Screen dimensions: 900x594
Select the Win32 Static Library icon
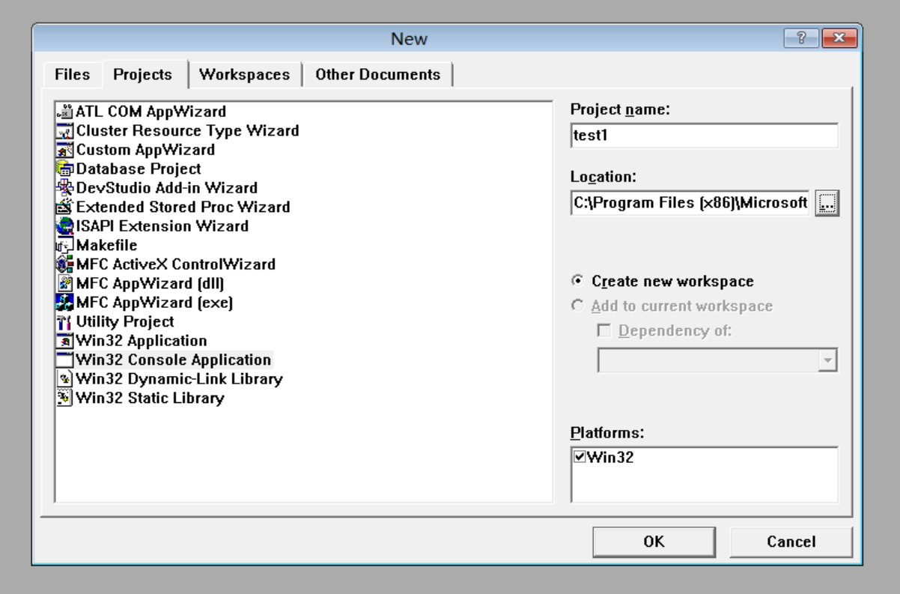(x=65, y=398)
